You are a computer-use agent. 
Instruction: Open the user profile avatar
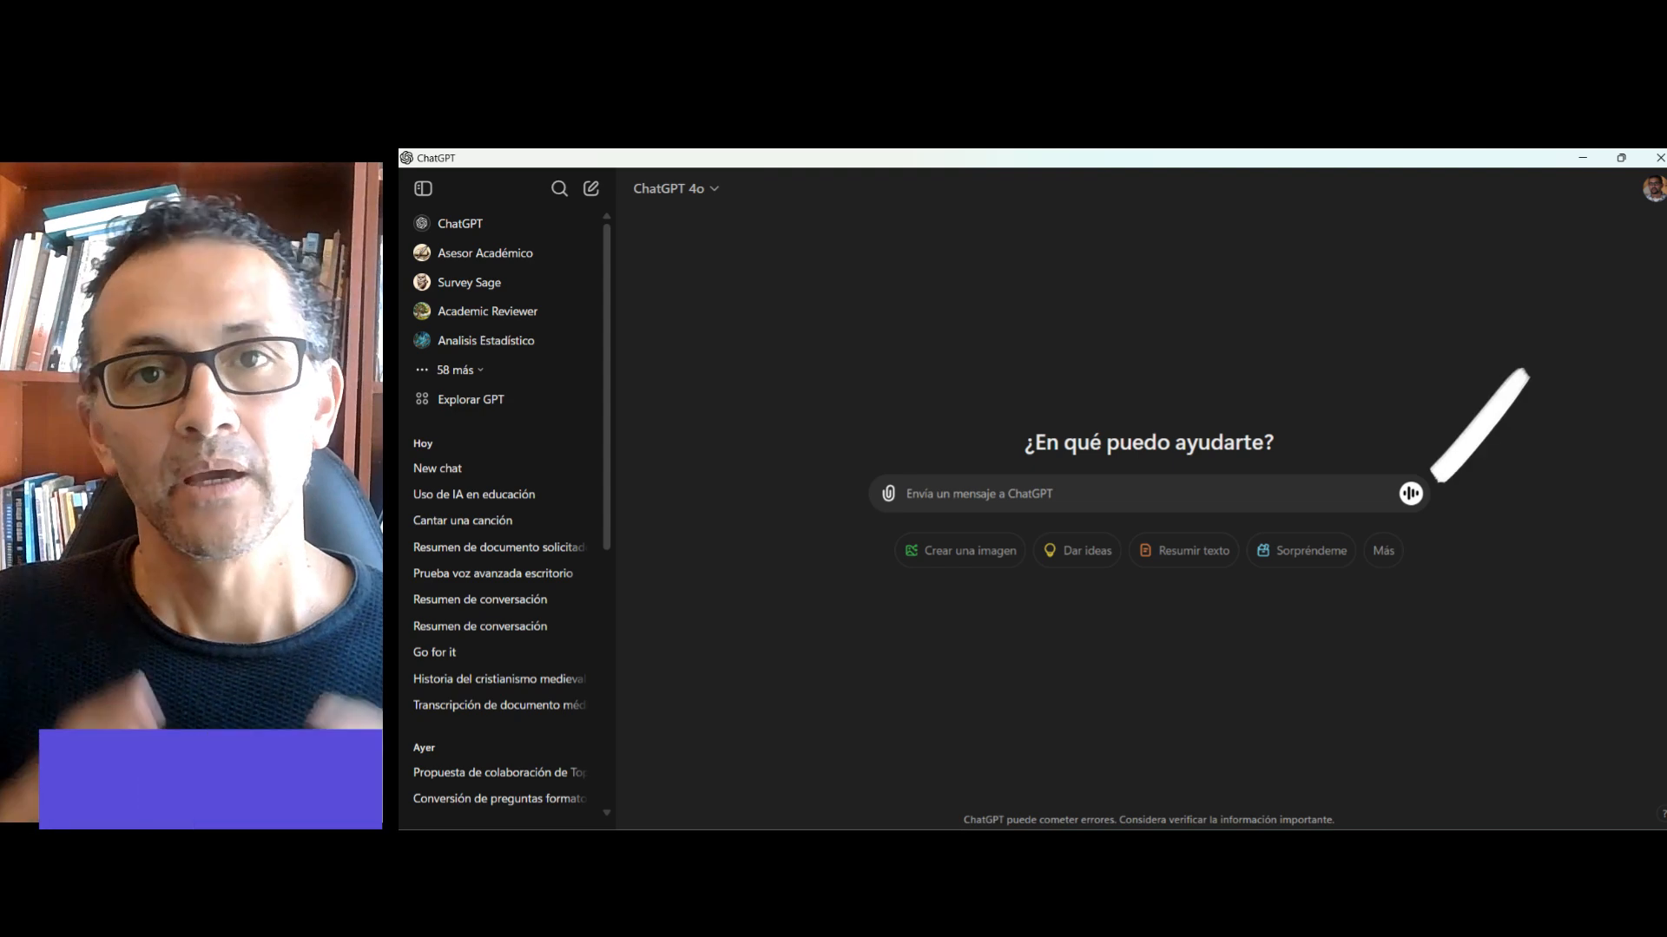click(x=1654, y=188)
